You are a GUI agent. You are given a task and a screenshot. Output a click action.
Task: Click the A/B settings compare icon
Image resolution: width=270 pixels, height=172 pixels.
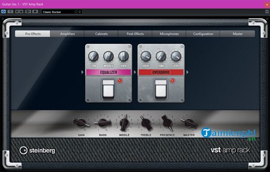(28, 12)
